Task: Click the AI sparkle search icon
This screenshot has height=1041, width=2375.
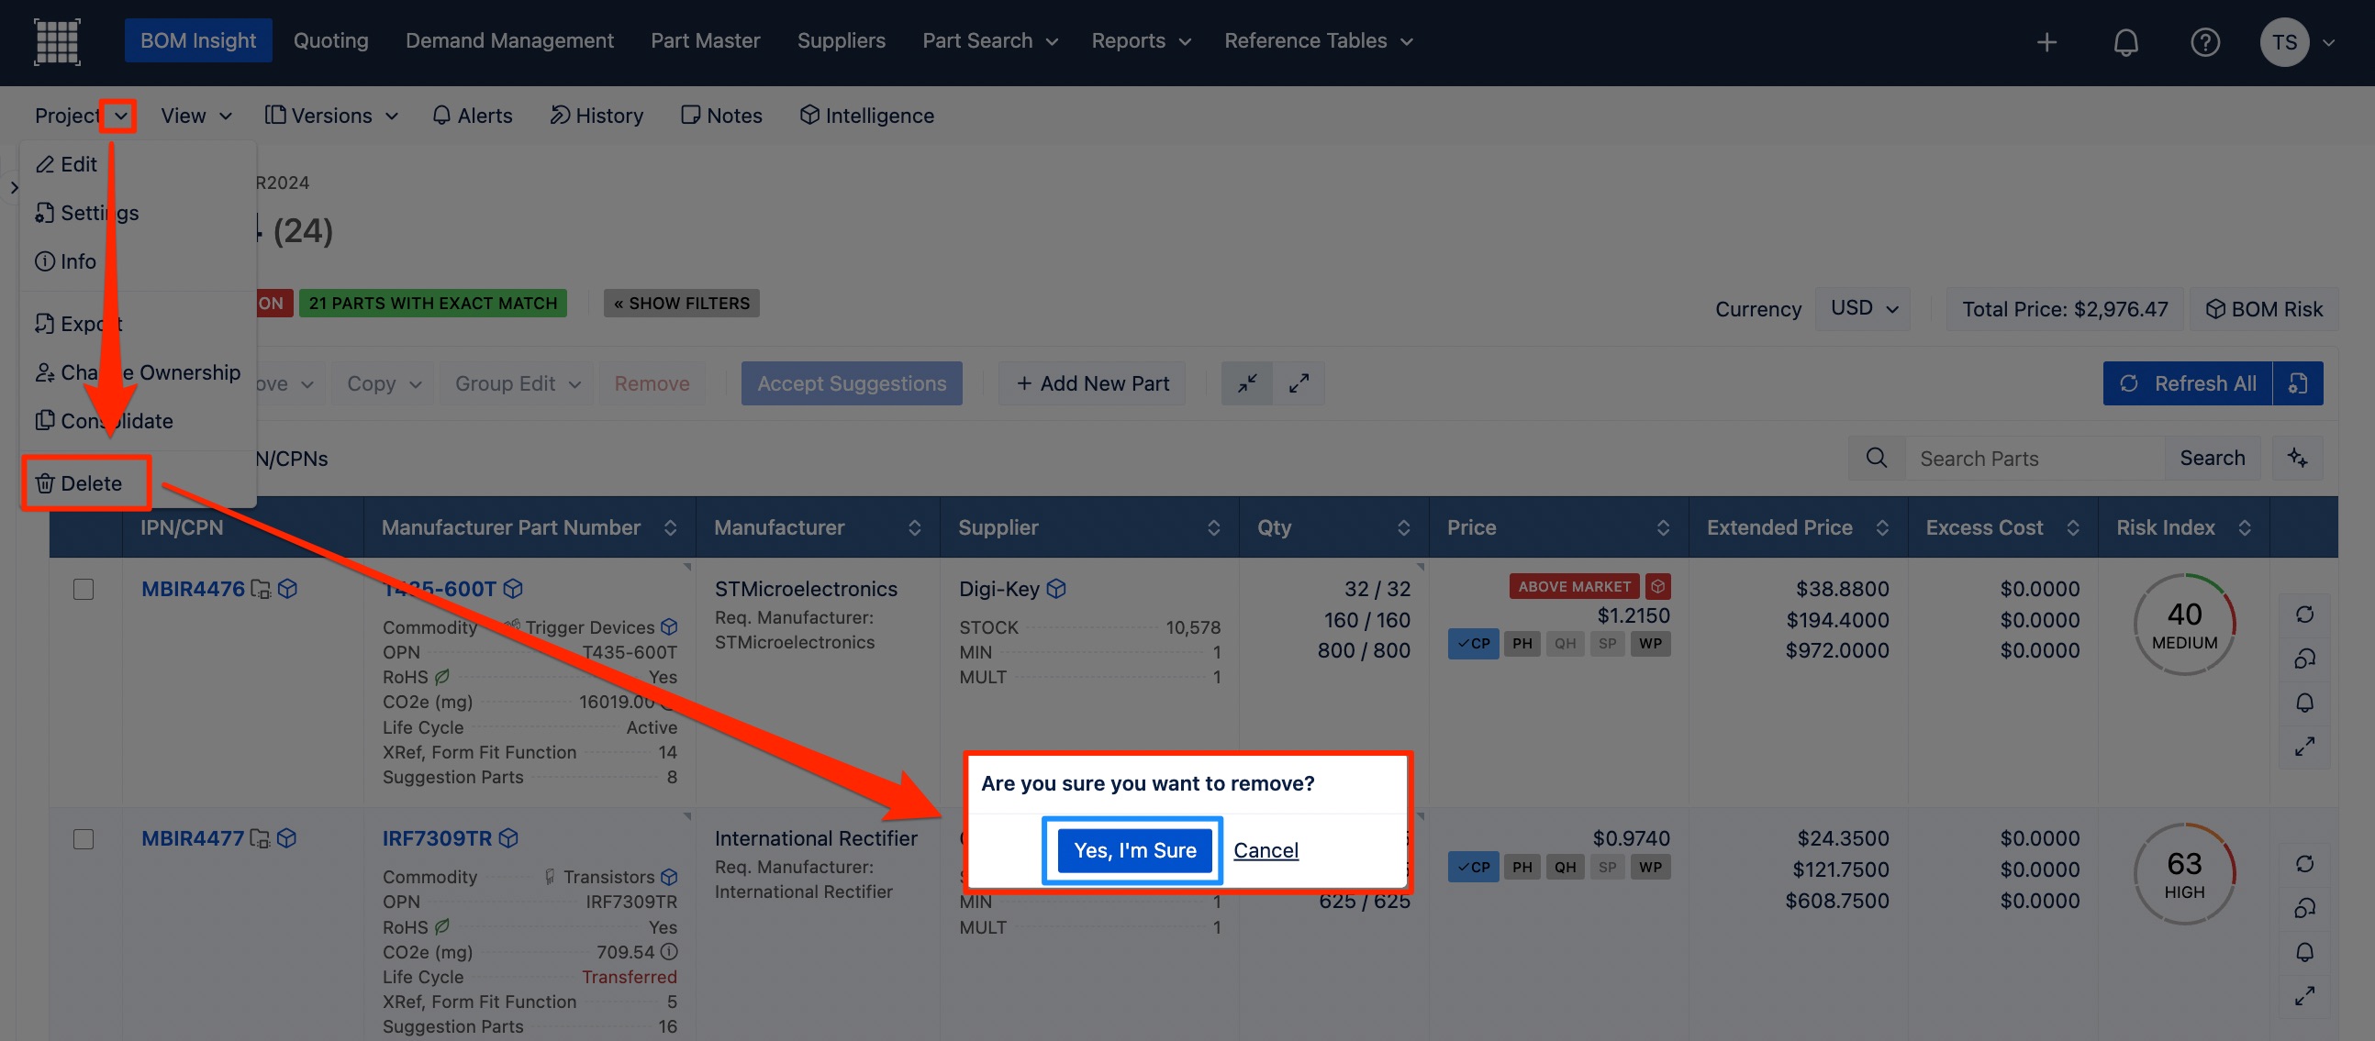Action: click(x=2297, y=458)
